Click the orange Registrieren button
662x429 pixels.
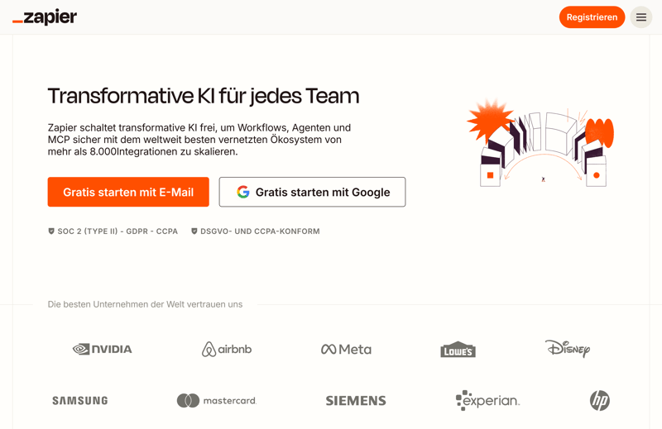(x=592, y=17)
